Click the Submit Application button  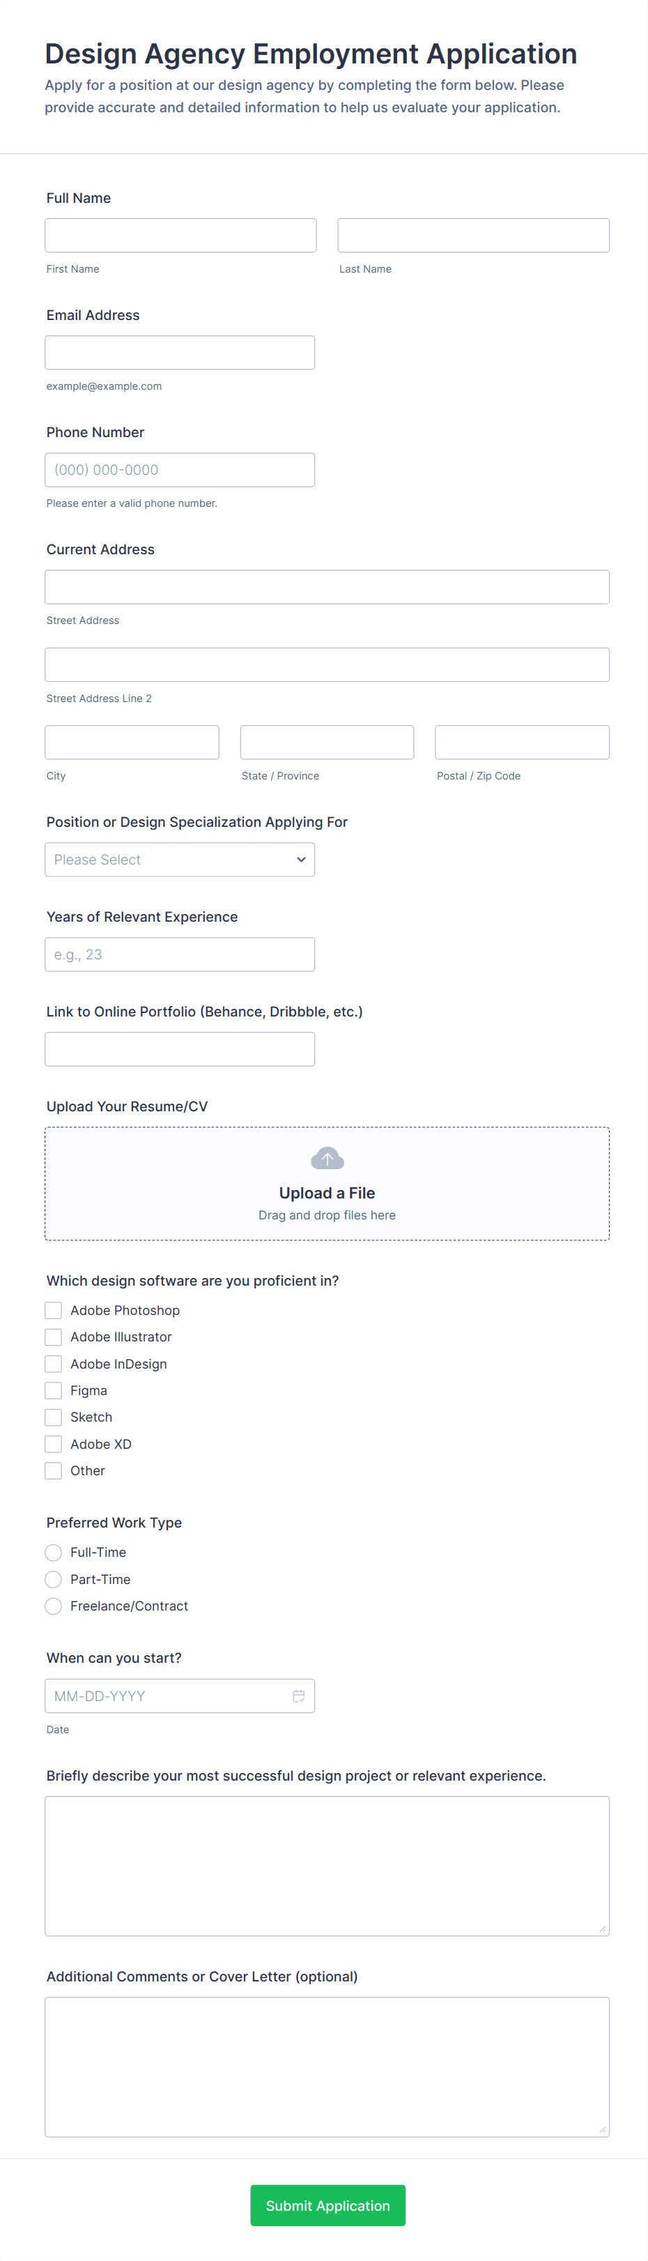[328, 2205]
